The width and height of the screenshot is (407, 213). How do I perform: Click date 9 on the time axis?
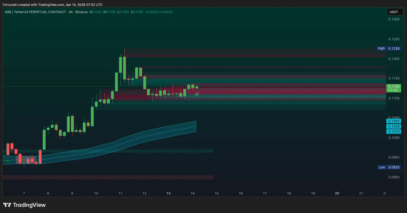(72, 193)
